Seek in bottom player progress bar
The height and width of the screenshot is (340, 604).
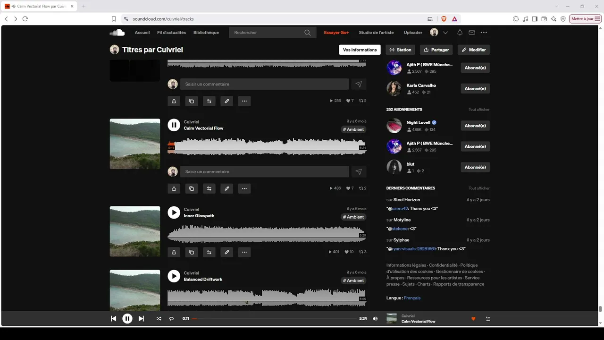pos(274,319)
